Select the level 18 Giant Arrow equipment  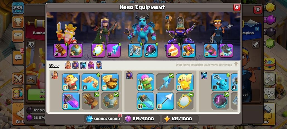point(165,101)
